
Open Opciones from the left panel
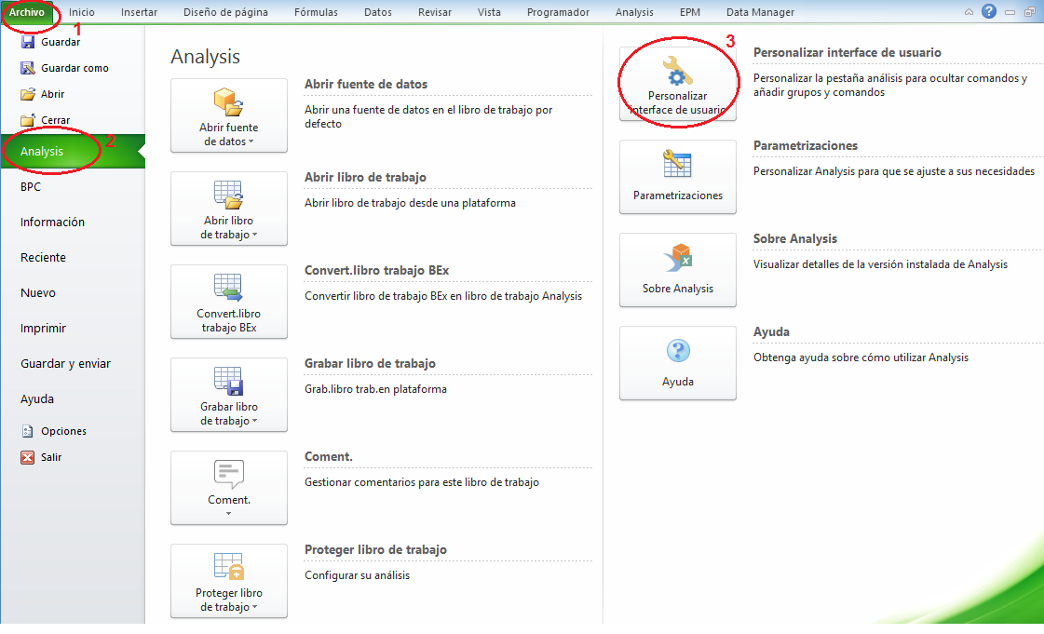click(x=63, y=431)
